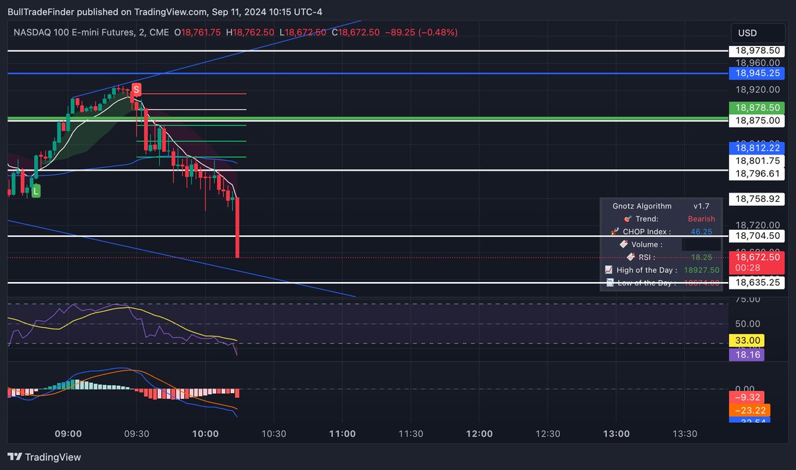Image resolution: width=796 pixels, height=470 pixels.
Task: Click the 75.00 RSI scale label
Action: [x=748, y=299]
